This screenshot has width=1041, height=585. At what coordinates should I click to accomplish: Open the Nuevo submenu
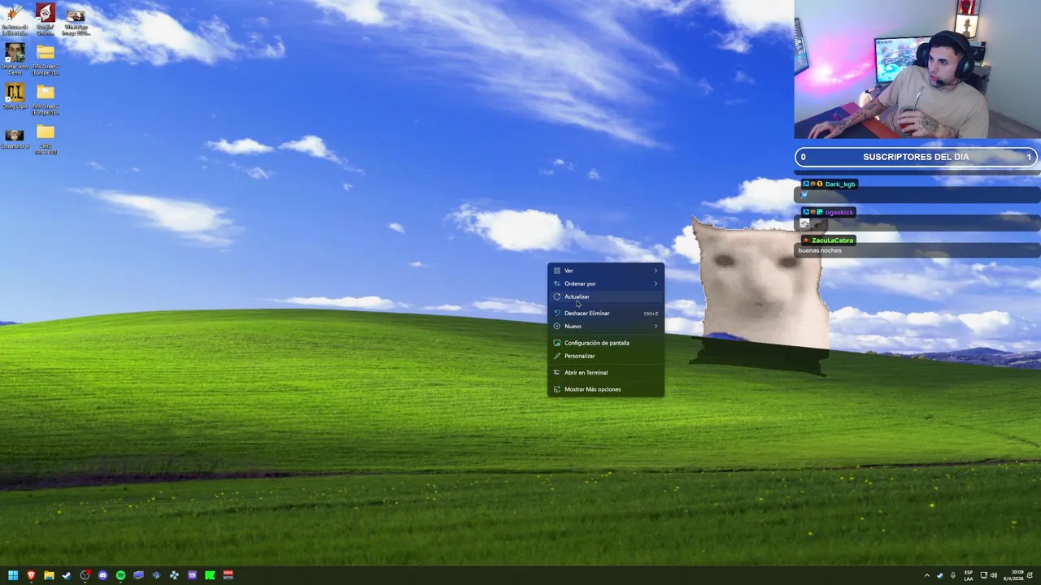pyautogui.click(x=606, y=326)
